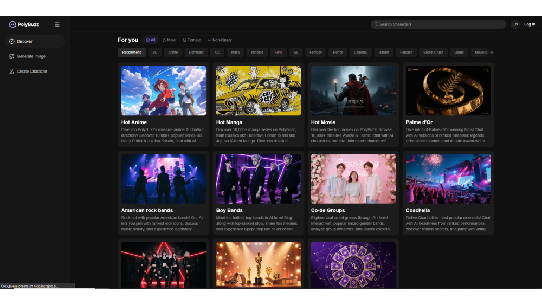Click the Co-de Groups title

click(328, 210)
